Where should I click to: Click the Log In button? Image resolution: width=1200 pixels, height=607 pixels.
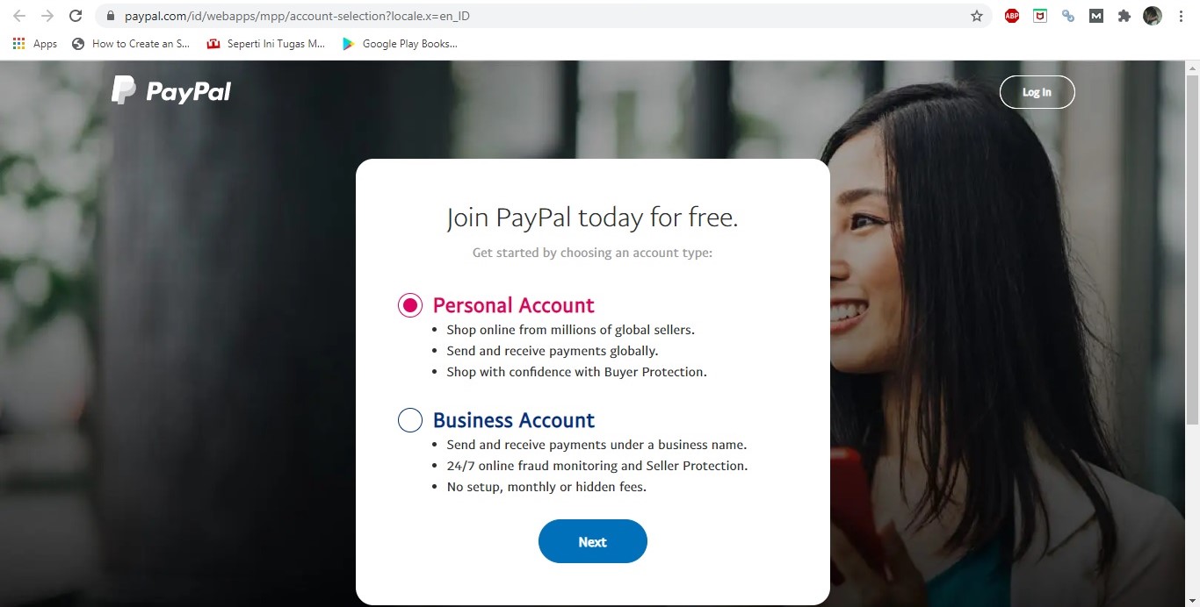pos(1037,92)
